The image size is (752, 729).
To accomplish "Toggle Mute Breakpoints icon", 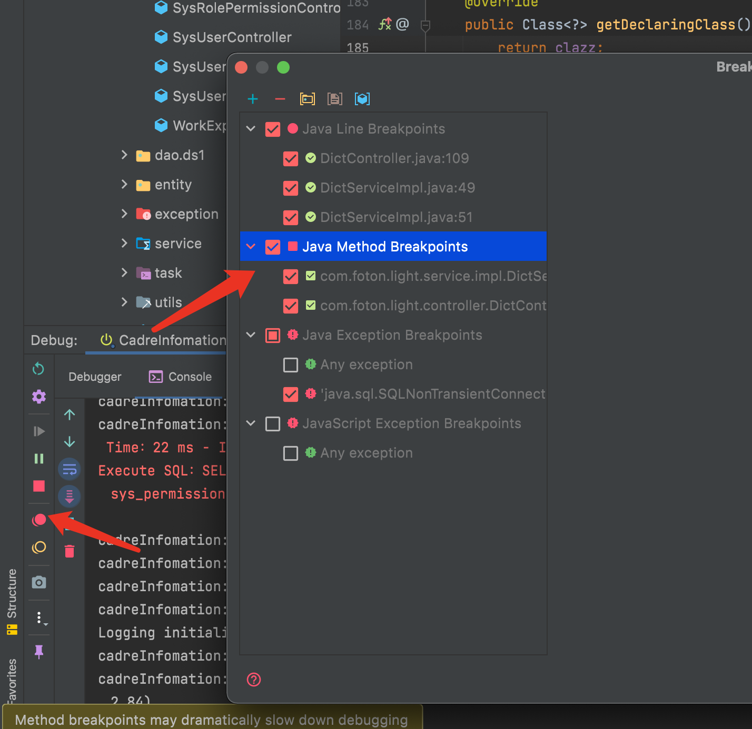I will point(39,548).
